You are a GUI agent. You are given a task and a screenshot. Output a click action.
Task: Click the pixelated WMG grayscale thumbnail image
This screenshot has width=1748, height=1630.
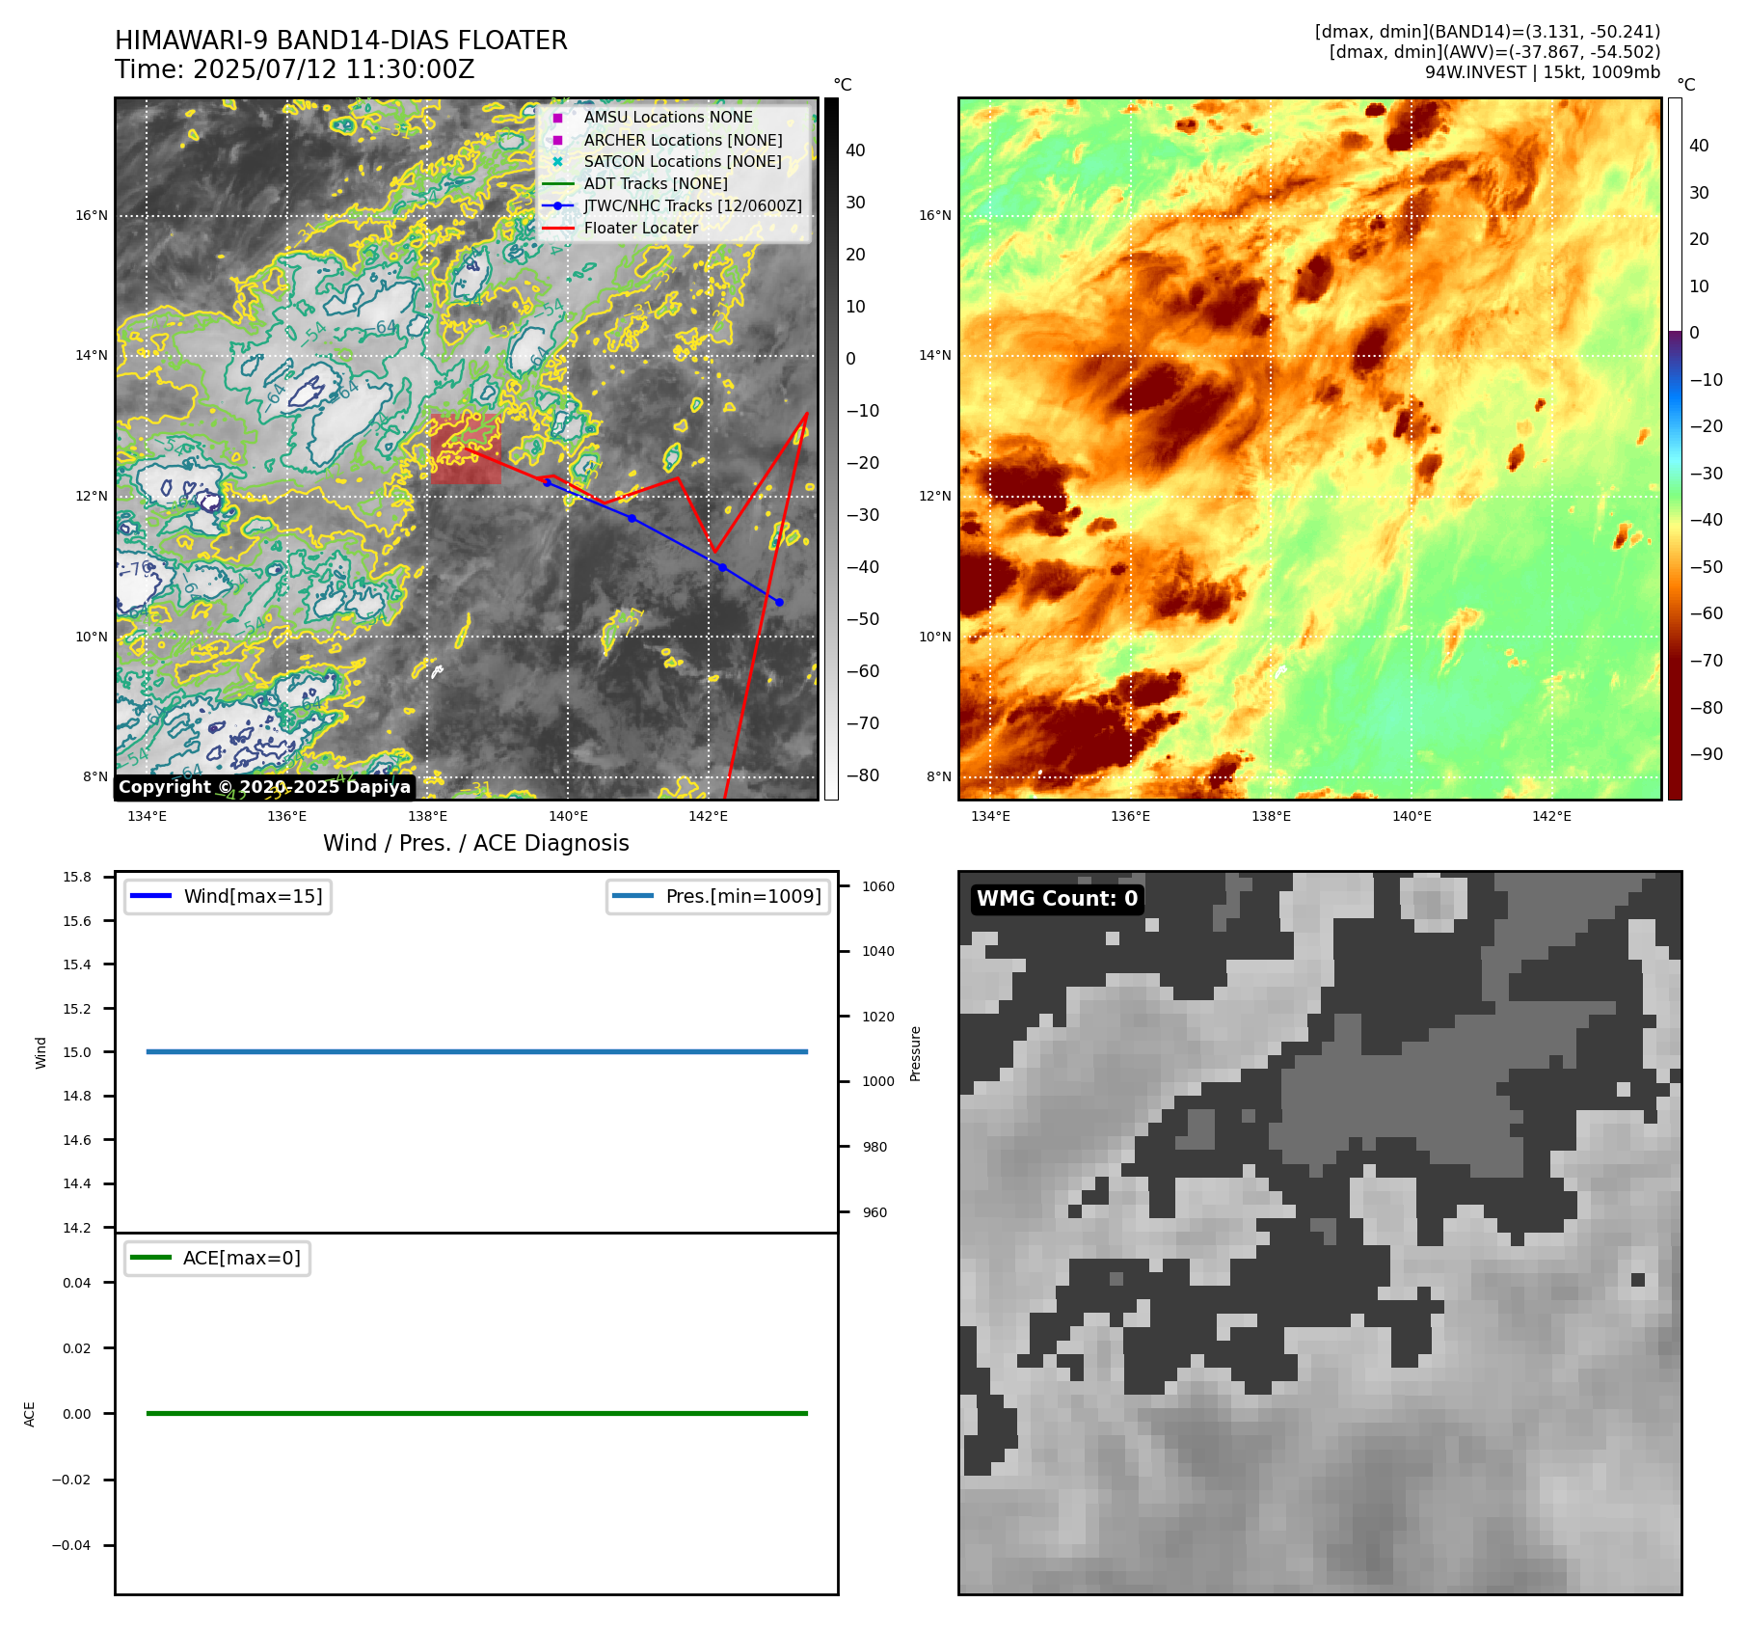coord(1320,1233)
